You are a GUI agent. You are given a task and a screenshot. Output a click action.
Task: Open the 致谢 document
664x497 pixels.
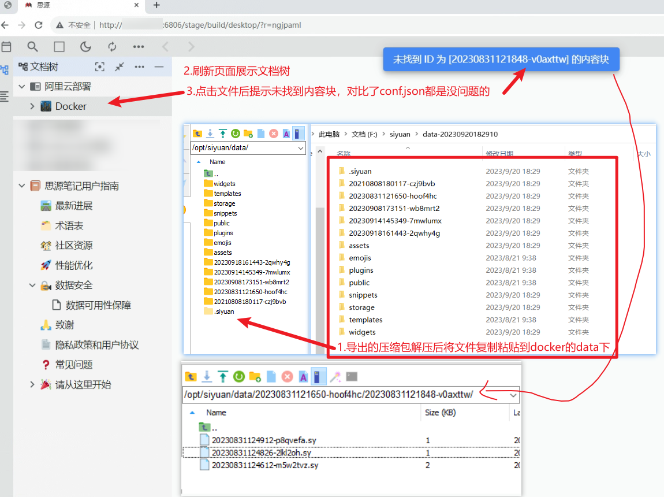coord(64,325)
